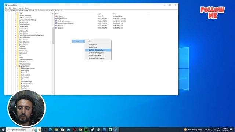235x132 pixels.
Task: Expand the DeviceContainers key
Action: coord(15,37)
